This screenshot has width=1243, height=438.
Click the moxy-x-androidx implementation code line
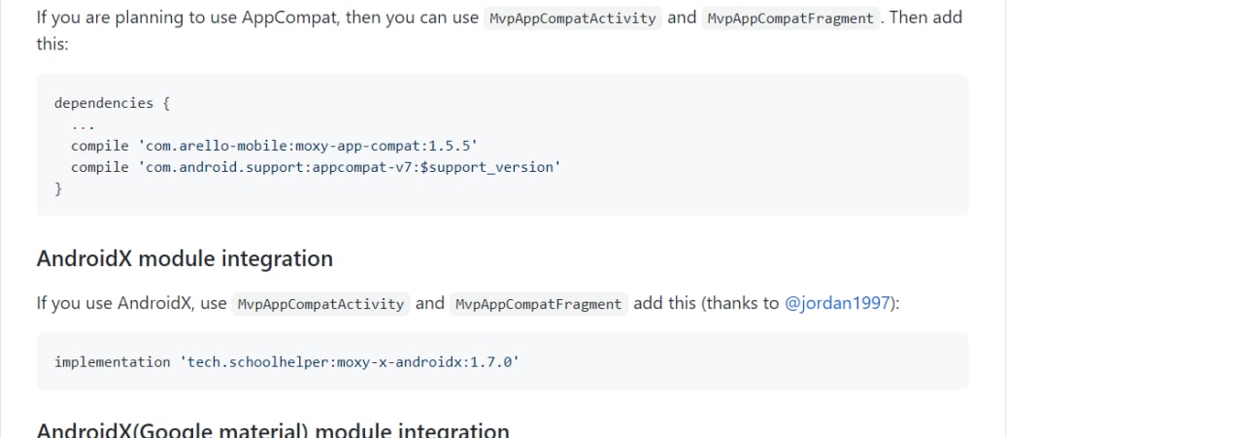click(286, 361)
